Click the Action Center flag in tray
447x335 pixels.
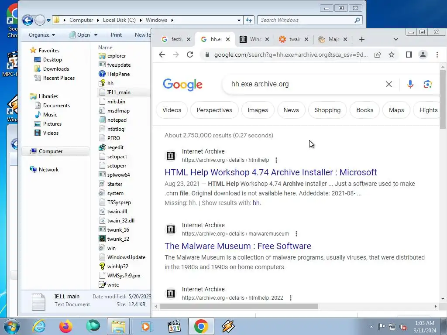tap(382, 327)
